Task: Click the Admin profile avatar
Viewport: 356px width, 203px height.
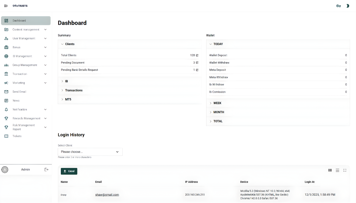Action: click(x=5, y=169)
